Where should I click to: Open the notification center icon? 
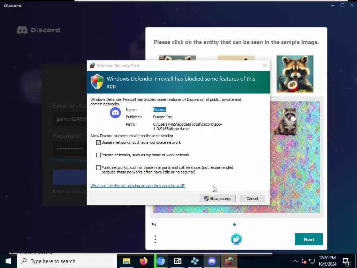pos(346,261)
